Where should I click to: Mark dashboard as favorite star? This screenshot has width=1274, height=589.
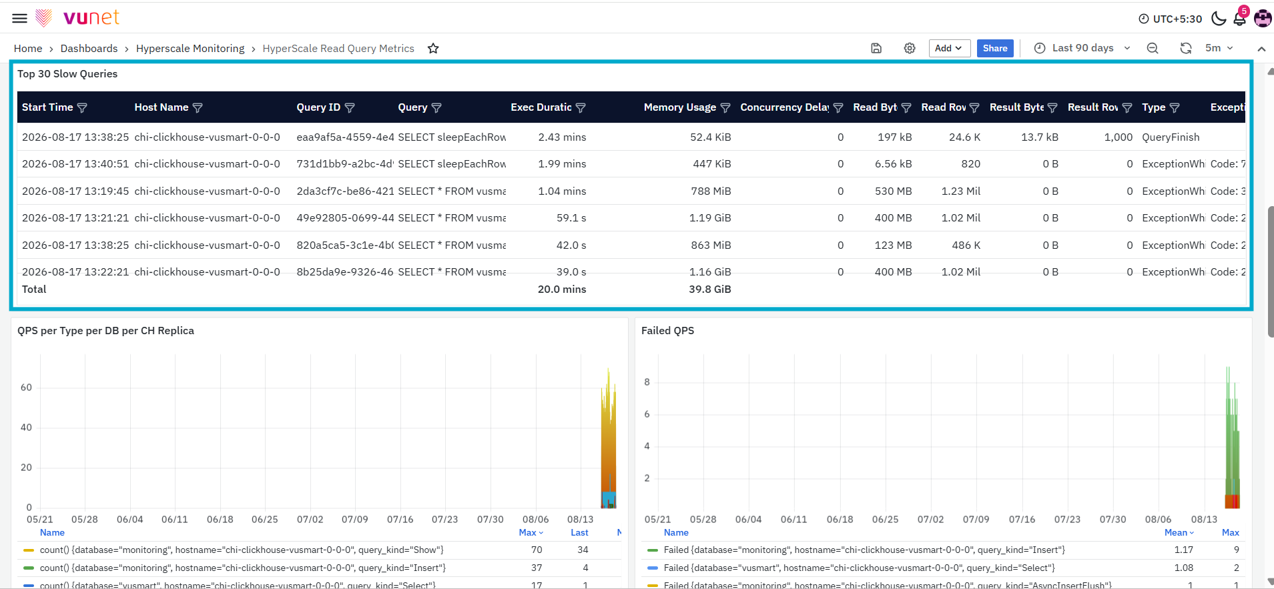[x=433, y=48]
